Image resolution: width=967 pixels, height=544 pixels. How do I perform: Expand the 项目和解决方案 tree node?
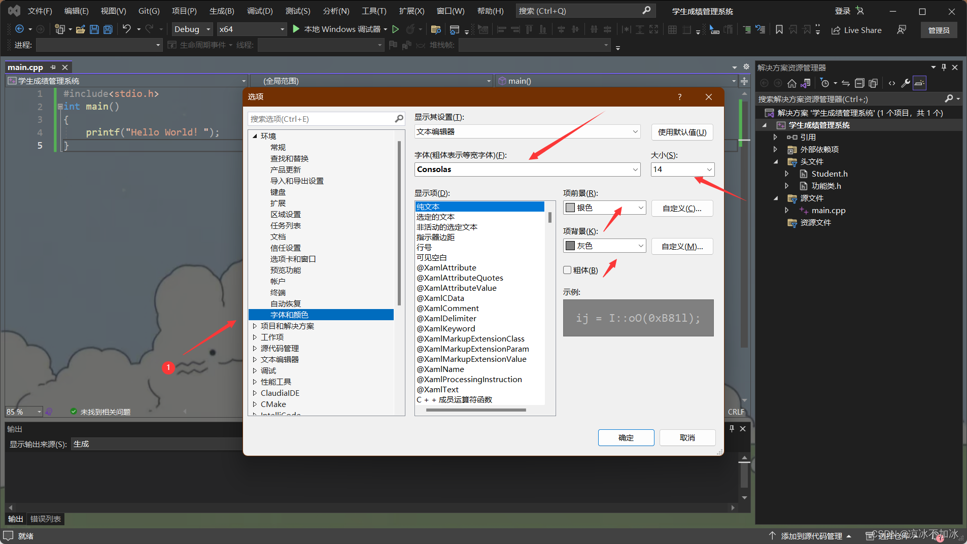tap(255, 326)
